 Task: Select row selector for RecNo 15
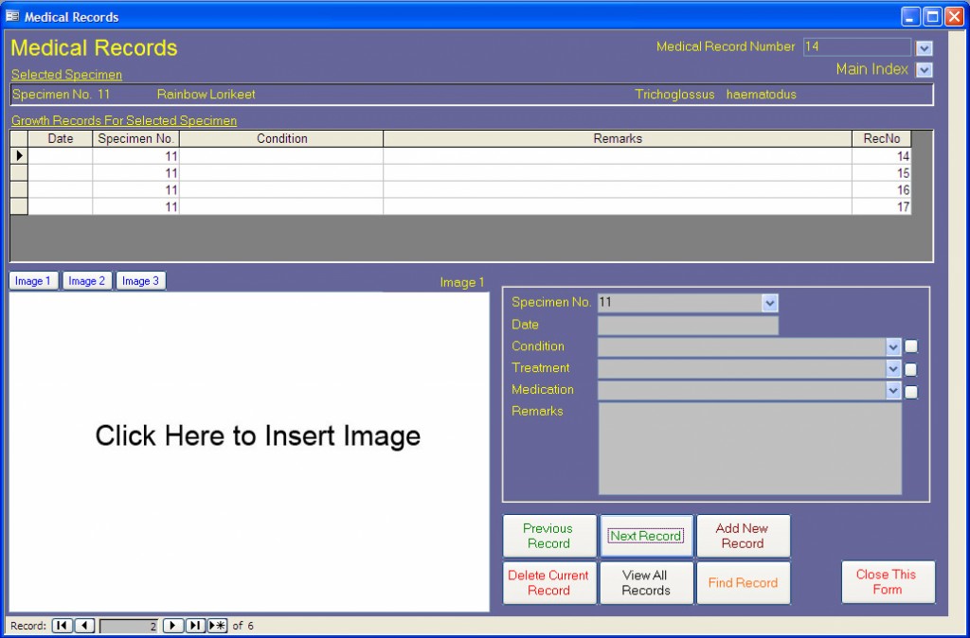click(x=19, y=172)
